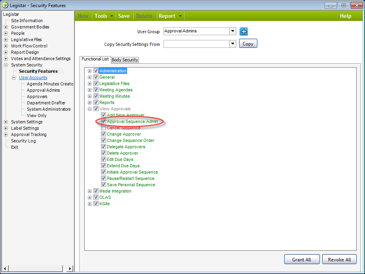Click the Legistar window title icon

pos(5,5)
